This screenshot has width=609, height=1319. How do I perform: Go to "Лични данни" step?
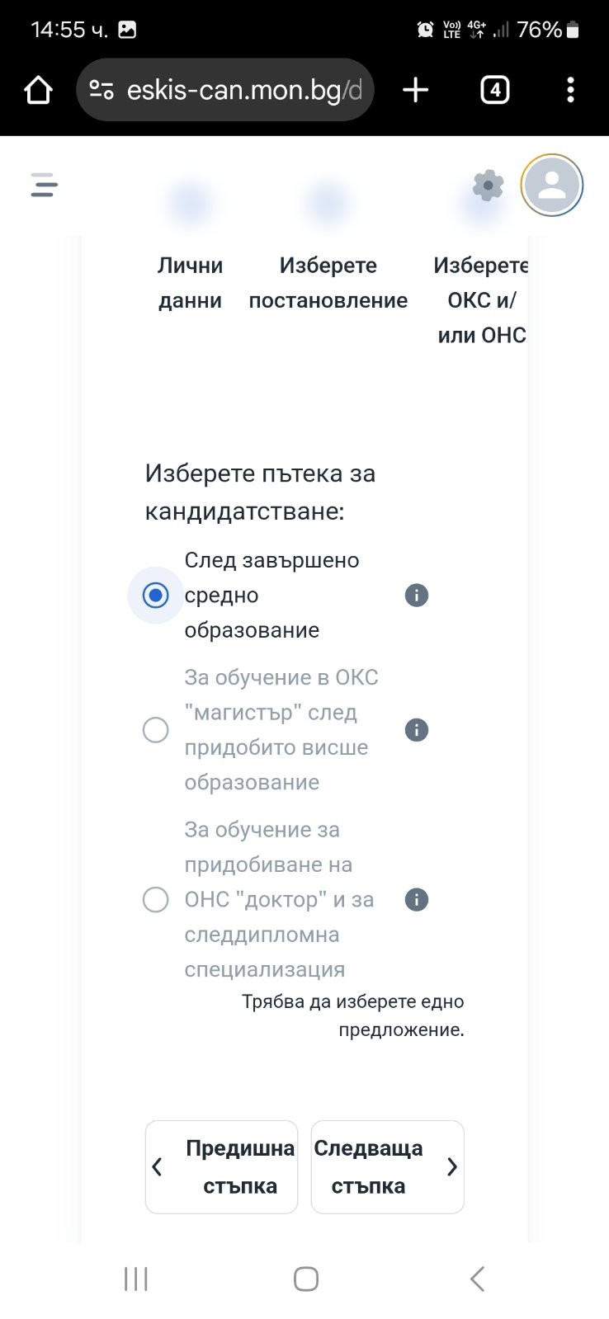(190, 283)
